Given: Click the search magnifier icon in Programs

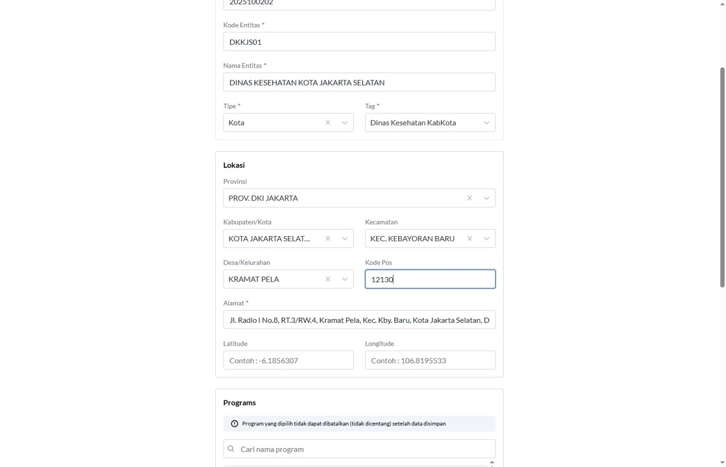Looking at the screenshot, I should pyautogui.click(x=231, y=449).
